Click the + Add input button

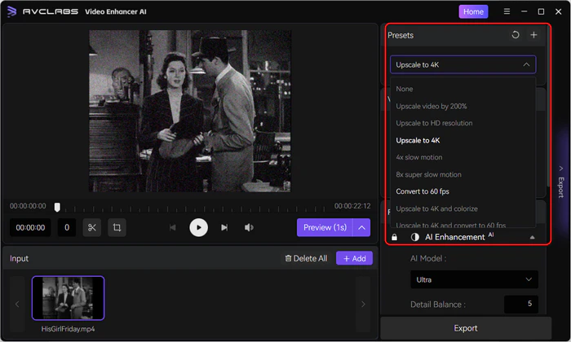(354, 258)
